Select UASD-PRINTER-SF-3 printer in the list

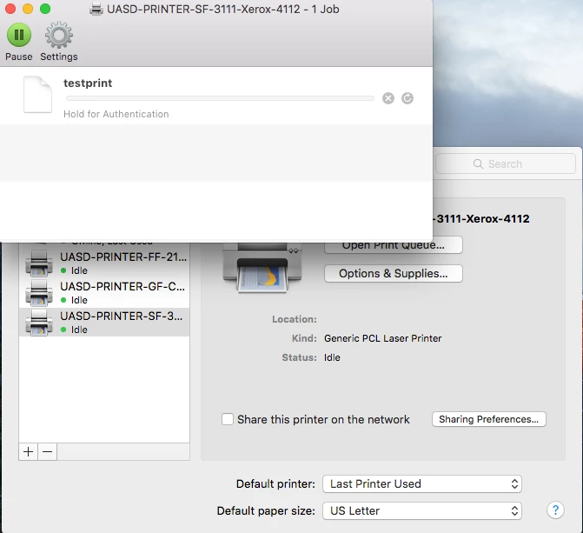pos(104,323)
